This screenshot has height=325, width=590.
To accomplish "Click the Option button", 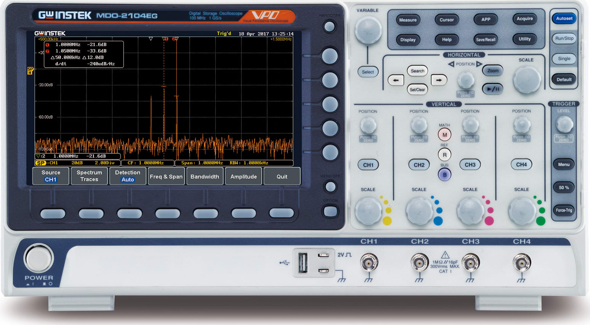I will tap(330, 211).
